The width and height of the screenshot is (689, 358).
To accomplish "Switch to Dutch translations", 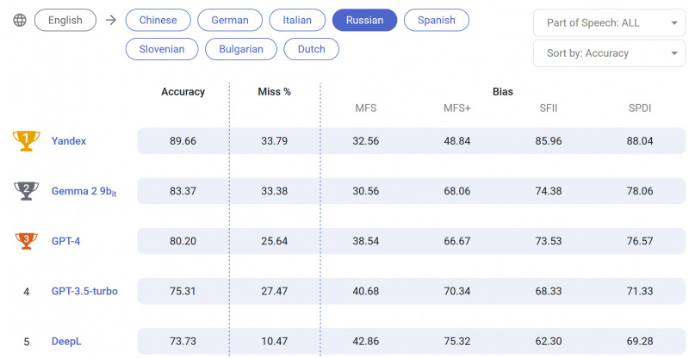I will coord(311,49).
